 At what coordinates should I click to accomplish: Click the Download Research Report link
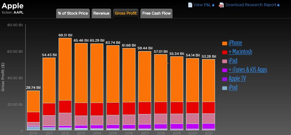251,5
